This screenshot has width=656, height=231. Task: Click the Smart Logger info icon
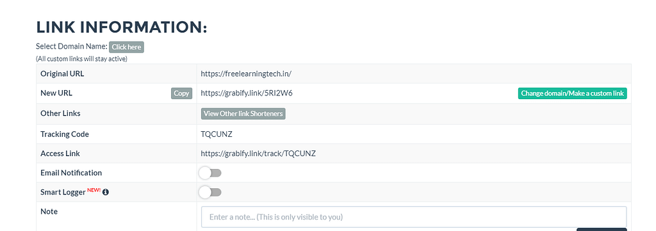(106, 192)
